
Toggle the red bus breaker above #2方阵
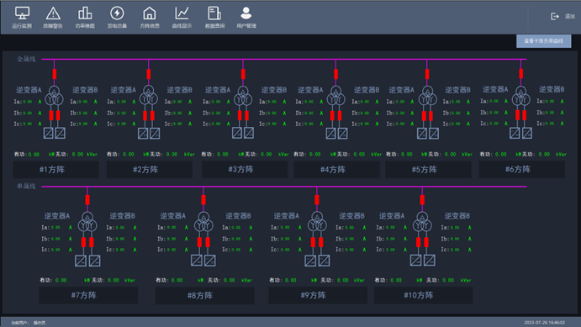149,74
